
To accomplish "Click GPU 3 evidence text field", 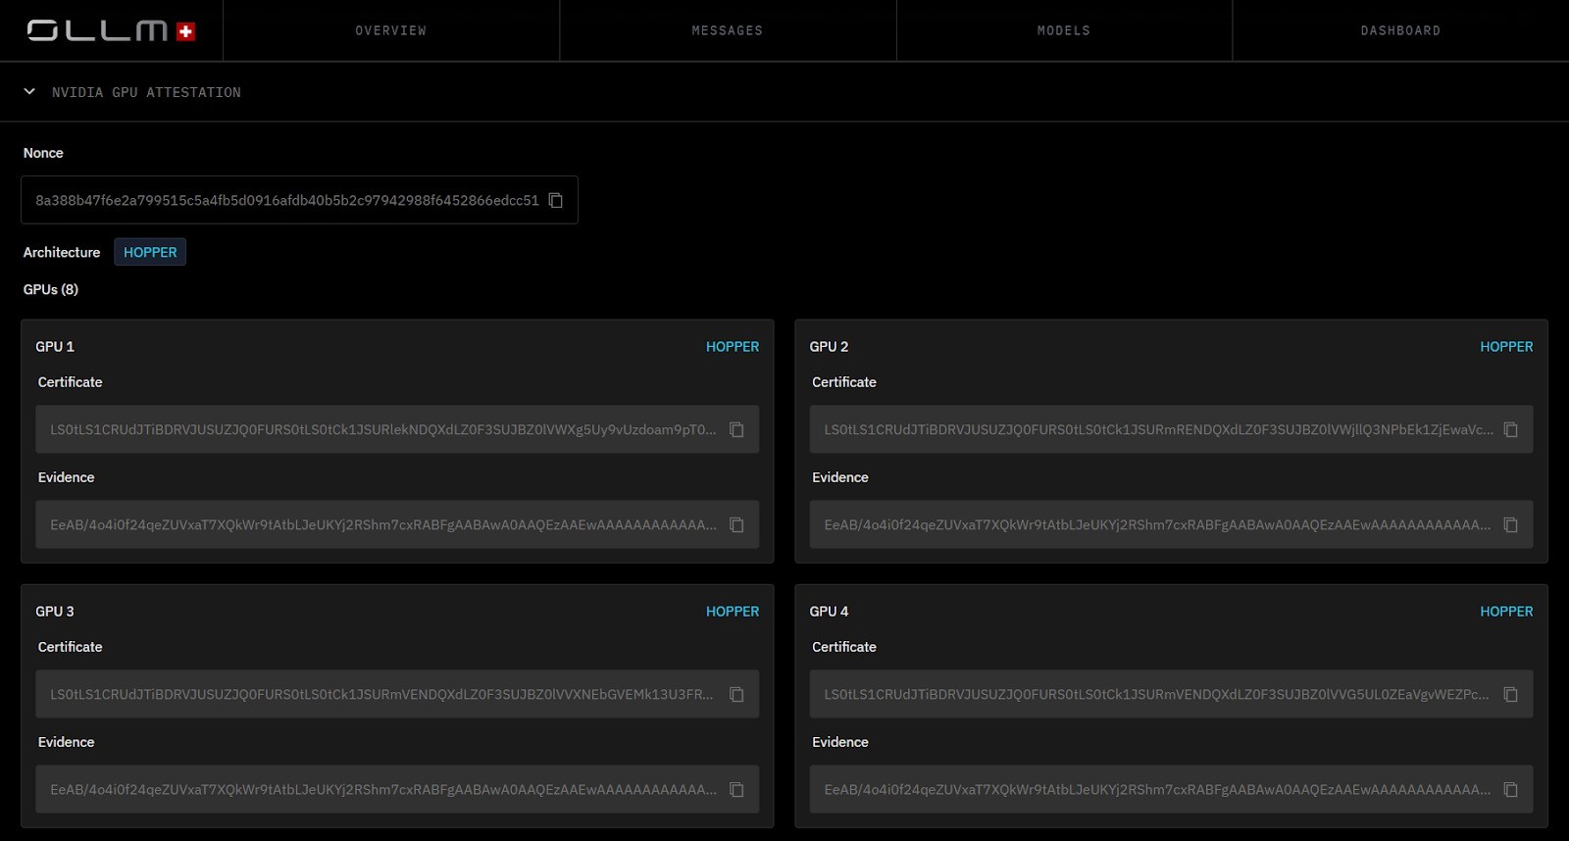I will coord(397,789).
